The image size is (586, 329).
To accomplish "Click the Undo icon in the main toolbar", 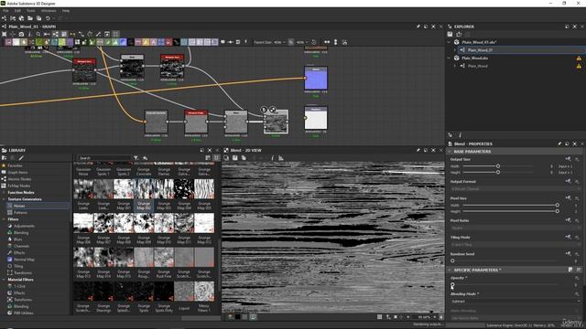I will [48, 18].
